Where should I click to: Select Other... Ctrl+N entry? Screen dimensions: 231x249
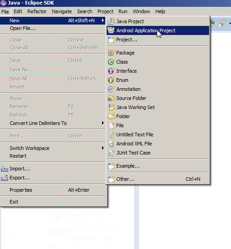pos(158,179)
